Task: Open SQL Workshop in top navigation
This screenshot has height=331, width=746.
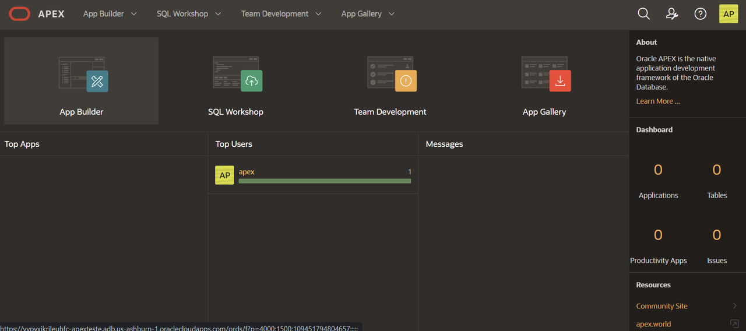Action: [x=182, y=14]
